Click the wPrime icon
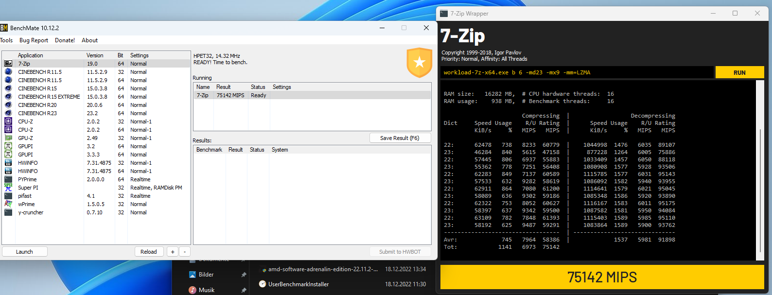The height and width of the screenshot is (295, 772). tap(8, 204)
